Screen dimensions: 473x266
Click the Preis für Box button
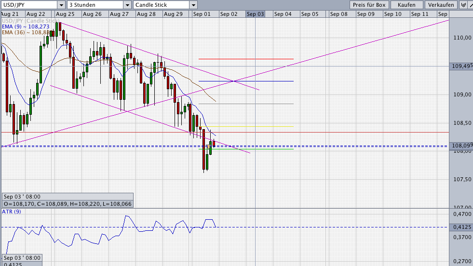(369, 5)
